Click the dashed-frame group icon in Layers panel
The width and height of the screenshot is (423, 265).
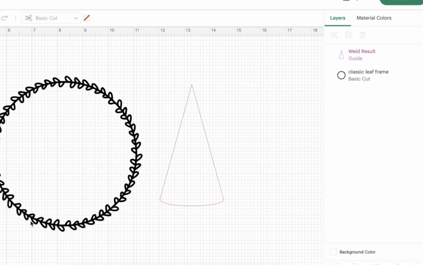click(x=335, y=35)
